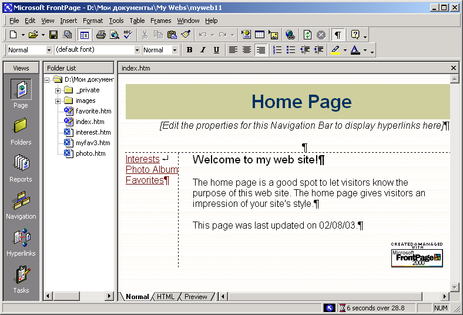
Task: Open the Format menu
Action: pos(93,21)
